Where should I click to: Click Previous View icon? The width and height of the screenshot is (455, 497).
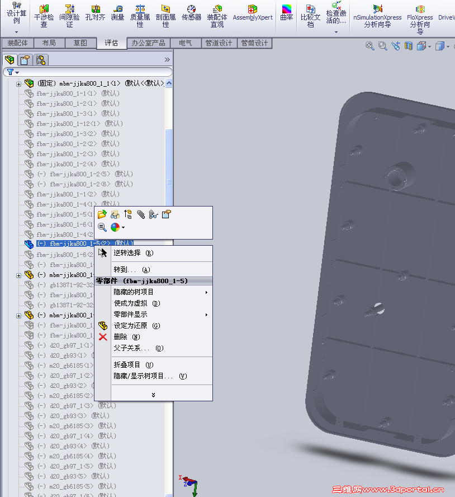(396, 46)
